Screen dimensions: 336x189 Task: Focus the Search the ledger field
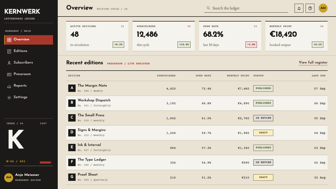click(246, 8)
